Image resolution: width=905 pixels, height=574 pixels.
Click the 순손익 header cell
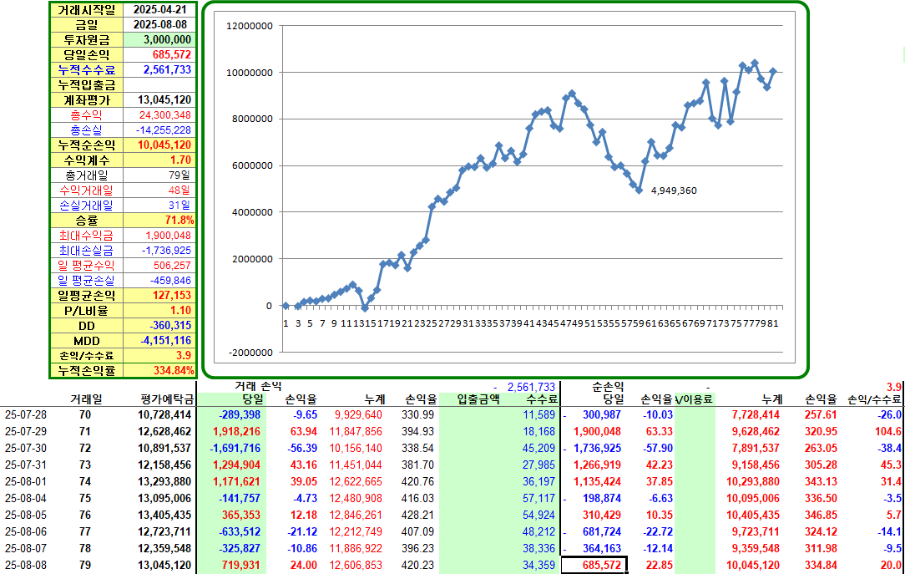pos(608,386)
